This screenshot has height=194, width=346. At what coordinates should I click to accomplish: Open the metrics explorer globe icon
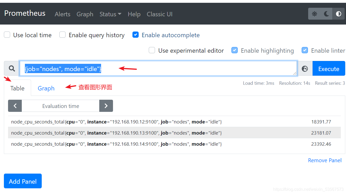tap(305, 69)
